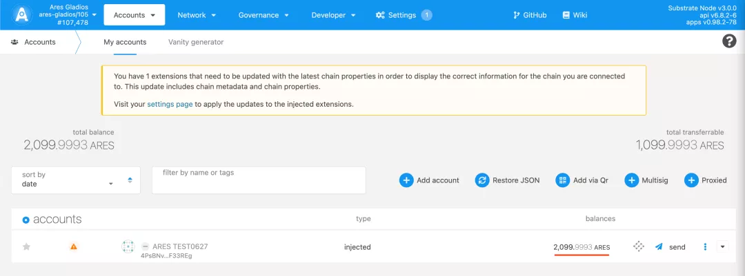Screen dimensions: 745x276
Task: Click the Settings gears icon
Action: tap(380, 15)
